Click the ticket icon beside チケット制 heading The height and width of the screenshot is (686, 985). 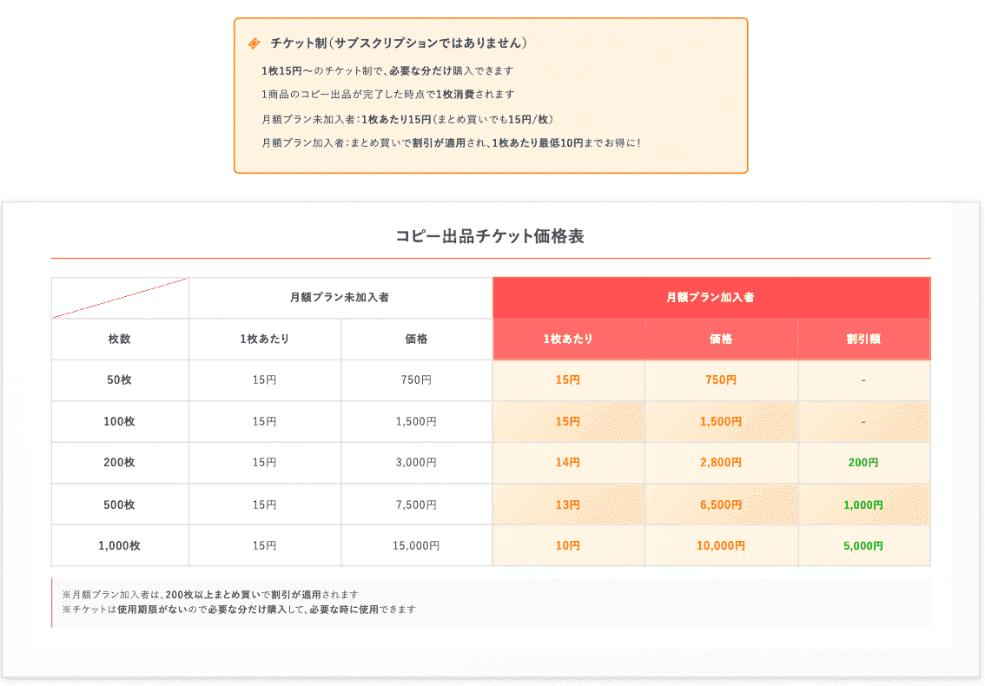point(255,41)
